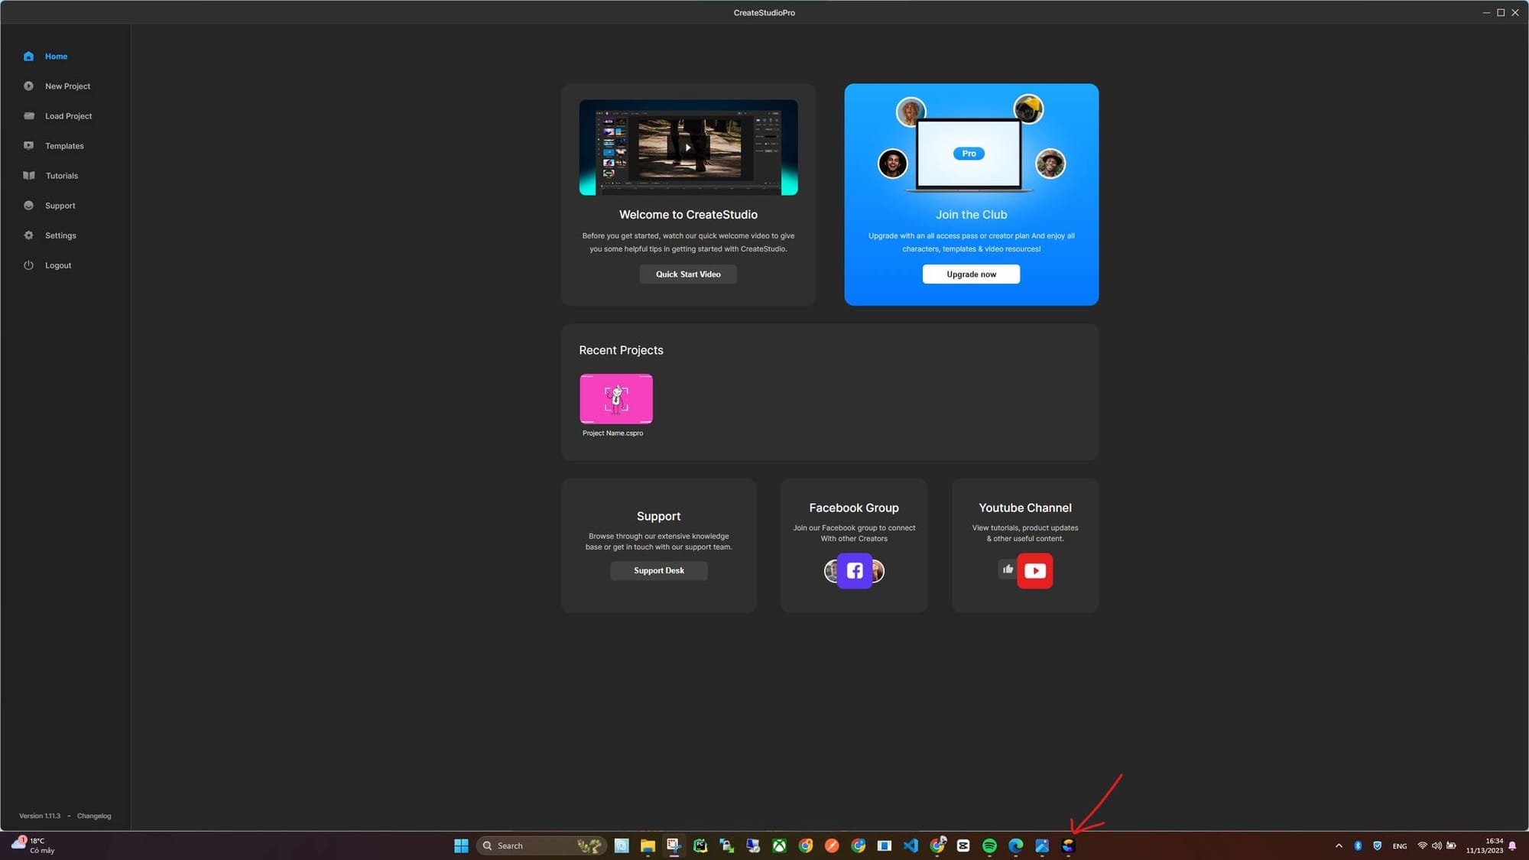Image resolution: width=1529 pixels, height=860 pixels.
Task: Open the Load Project sidebar item
Action: (x=67, y=116)
